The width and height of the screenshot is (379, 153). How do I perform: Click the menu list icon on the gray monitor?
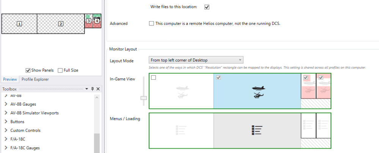[257, 130]
